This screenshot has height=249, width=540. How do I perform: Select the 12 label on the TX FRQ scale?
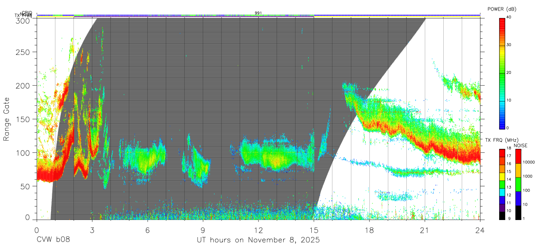(x=509, y=195)
